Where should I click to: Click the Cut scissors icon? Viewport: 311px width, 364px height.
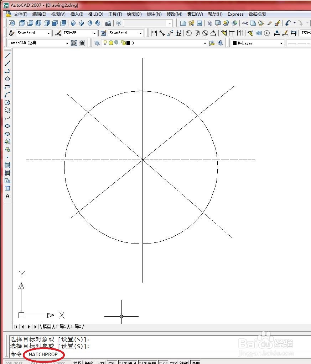(x=245, y=23)
